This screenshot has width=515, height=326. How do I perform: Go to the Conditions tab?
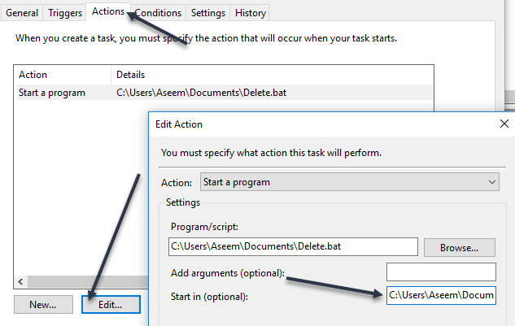coord(158,13)
